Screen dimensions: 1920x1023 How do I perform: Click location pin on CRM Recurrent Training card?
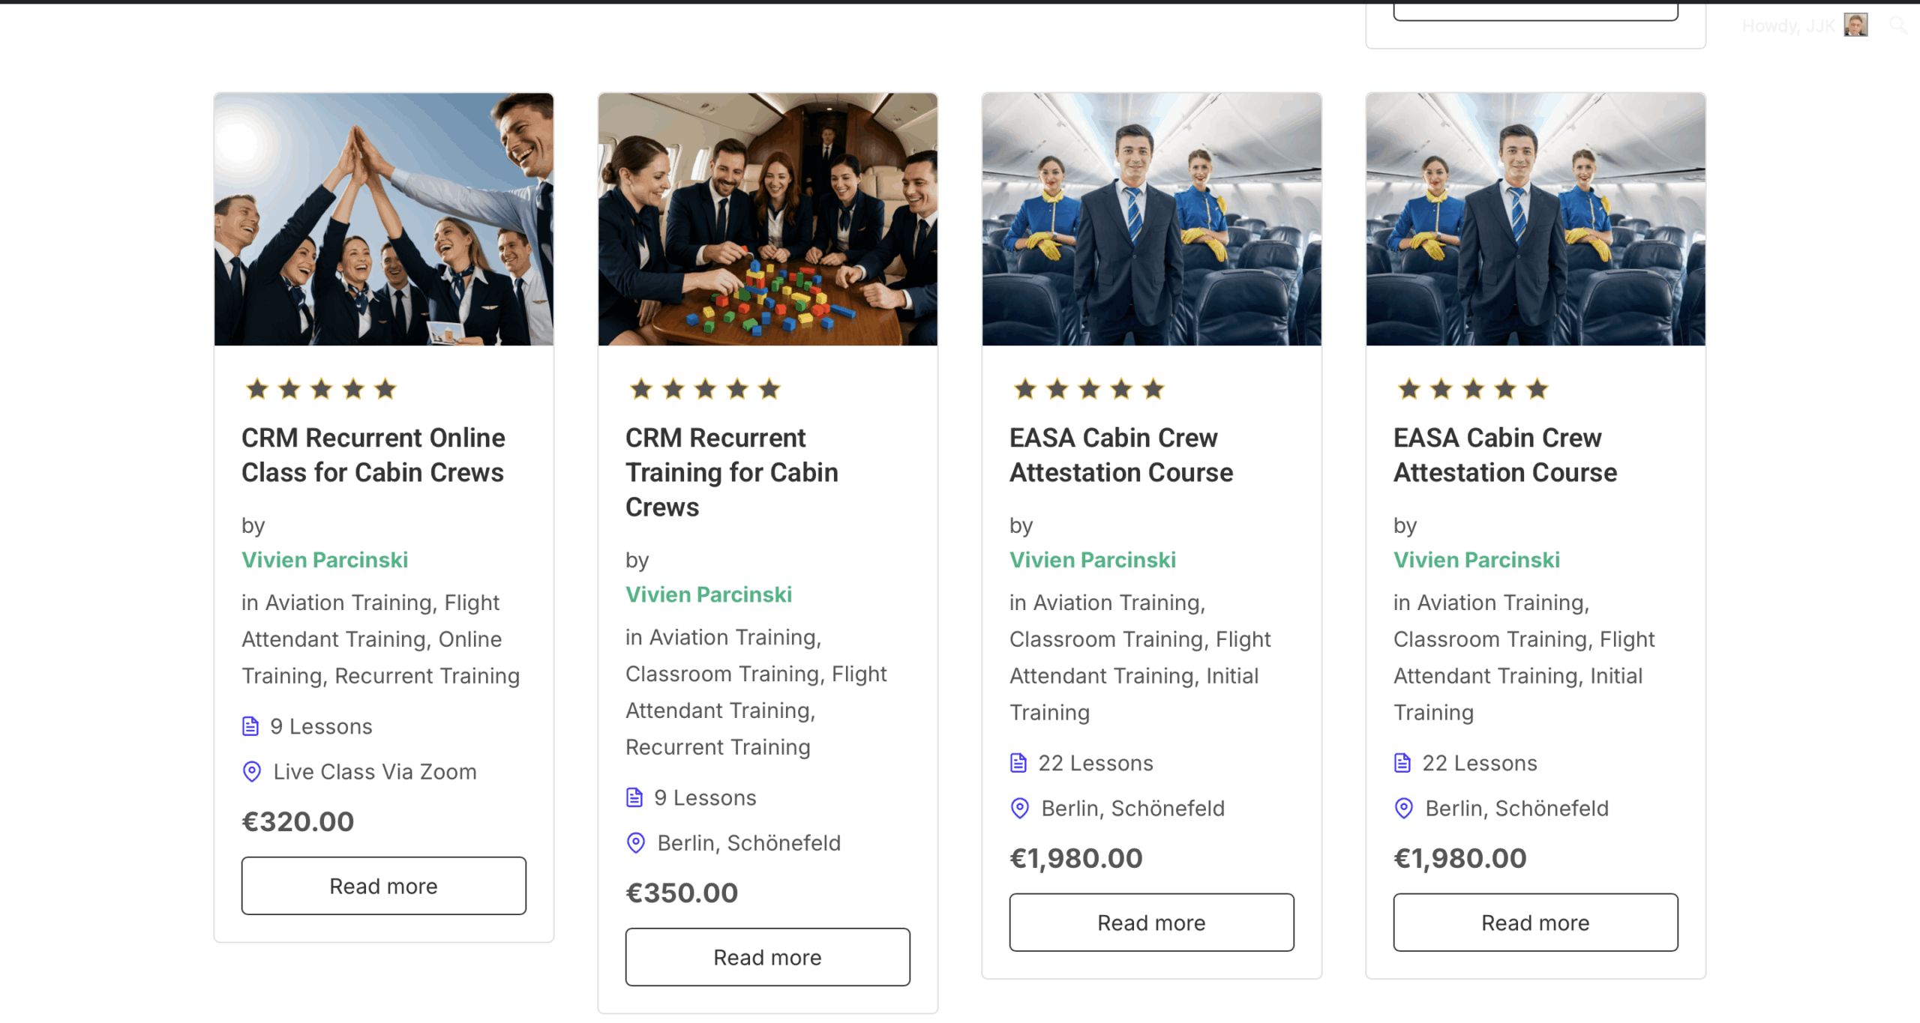(x=636, y=843)
